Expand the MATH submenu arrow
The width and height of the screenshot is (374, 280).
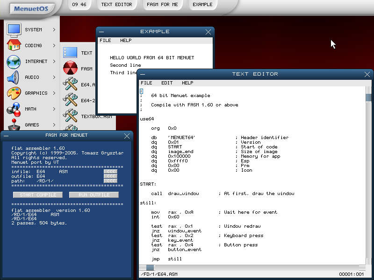click(54, 109)
